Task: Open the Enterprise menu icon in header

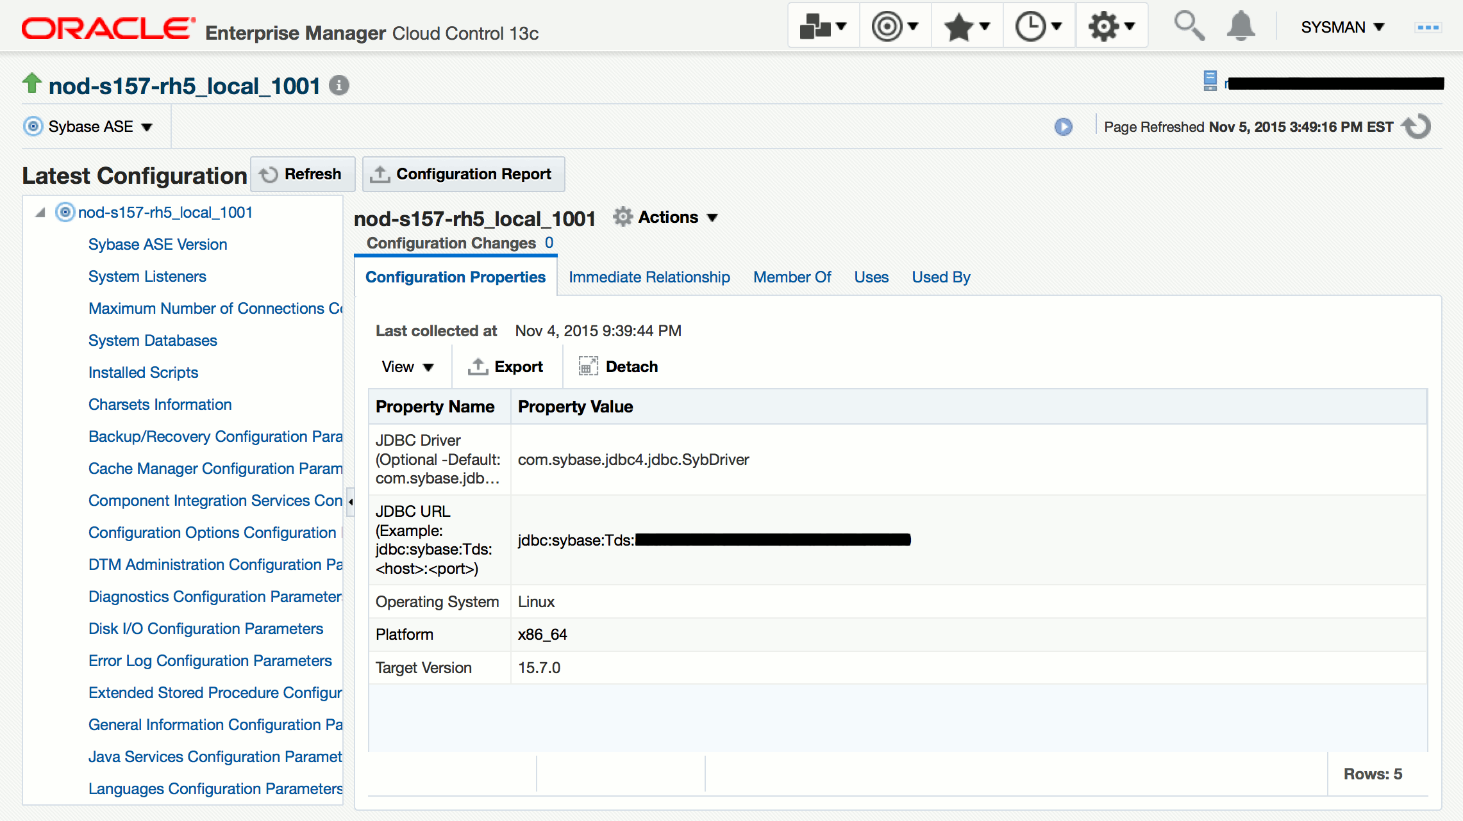Action: [823, 27]
